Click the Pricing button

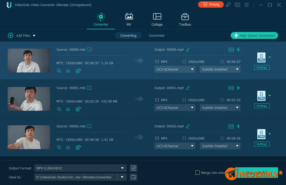coord(211,4)
